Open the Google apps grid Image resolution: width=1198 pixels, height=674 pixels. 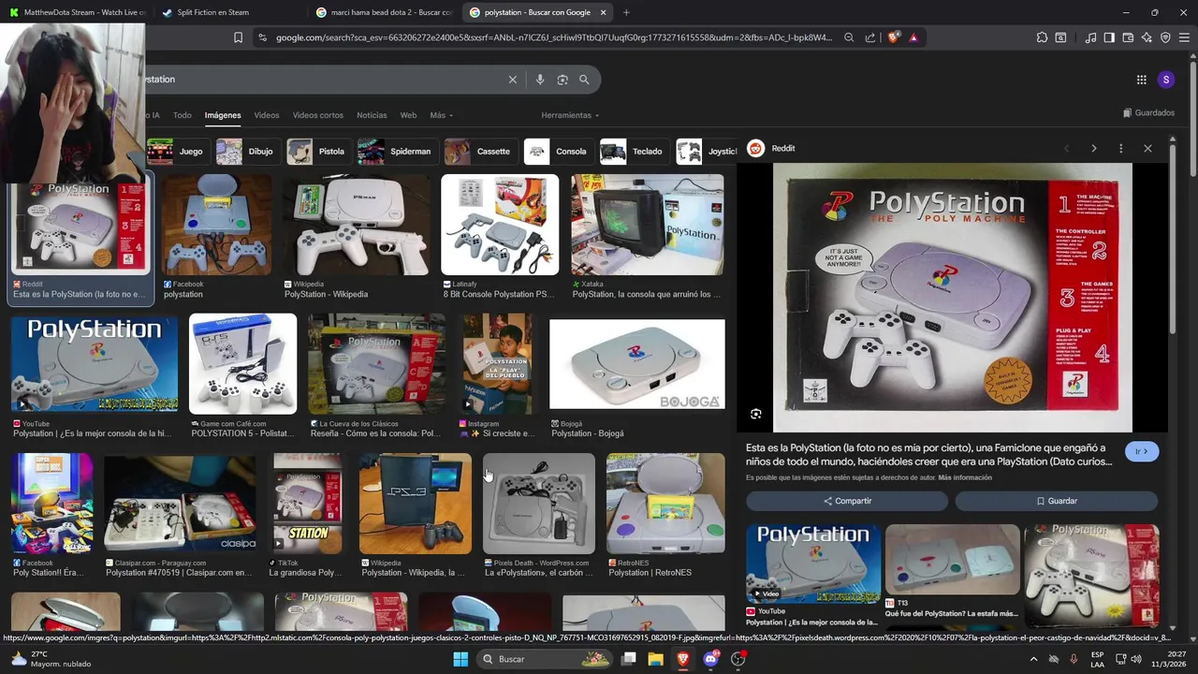(x=1141, y=80)
